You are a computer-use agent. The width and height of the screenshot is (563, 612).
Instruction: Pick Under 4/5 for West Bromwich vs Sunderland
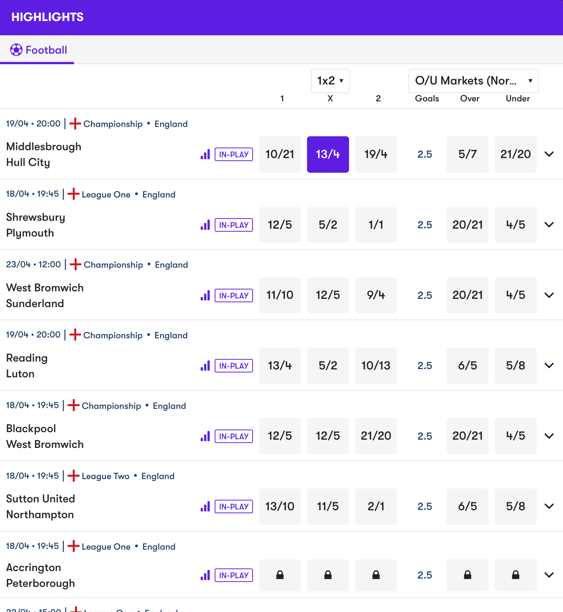(x=516, y=295)
